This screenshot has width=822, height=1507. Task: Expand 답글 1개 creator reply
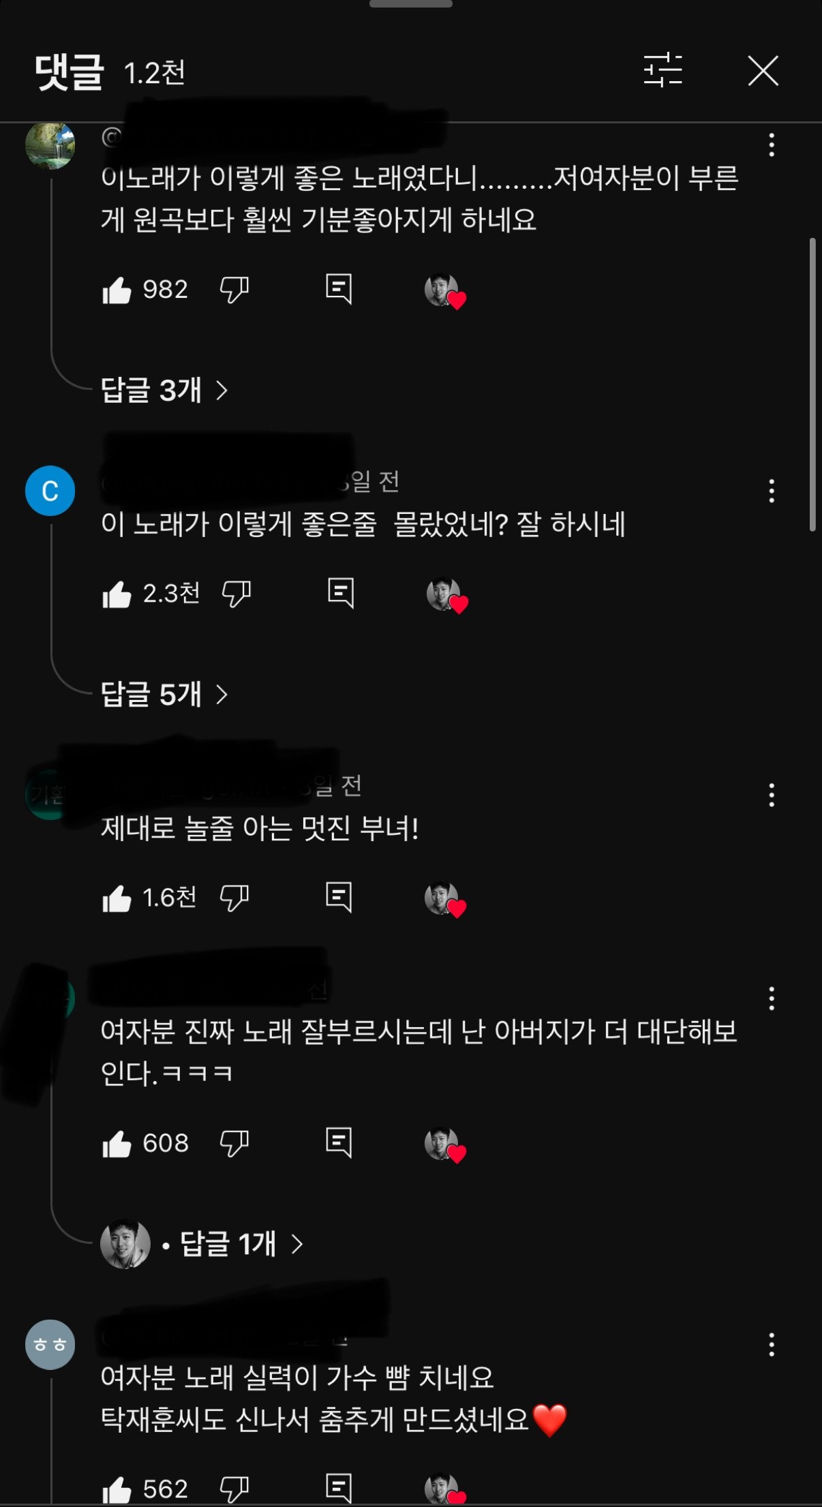pyautogui.click(x=202, y=1244)
